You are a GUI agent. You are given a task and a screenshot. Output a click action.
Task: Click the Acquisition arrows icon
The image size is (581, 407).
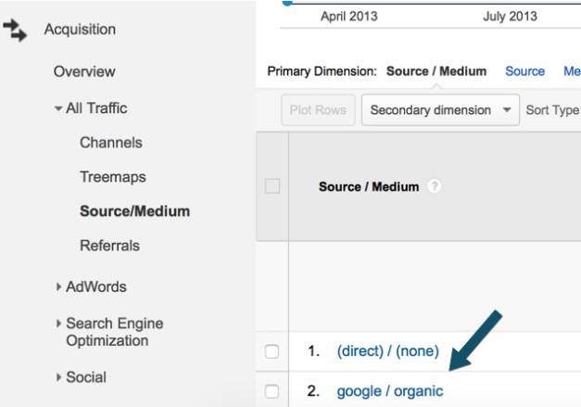coord(15,30)
